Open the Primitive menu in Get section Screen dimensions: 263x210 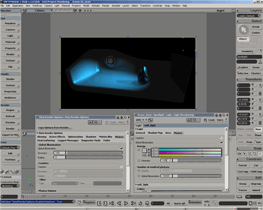11,23
